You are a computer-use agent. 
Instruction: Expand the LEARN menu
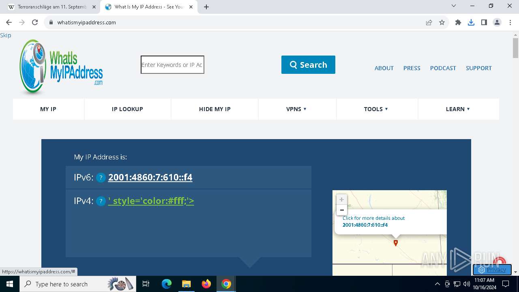458,109
